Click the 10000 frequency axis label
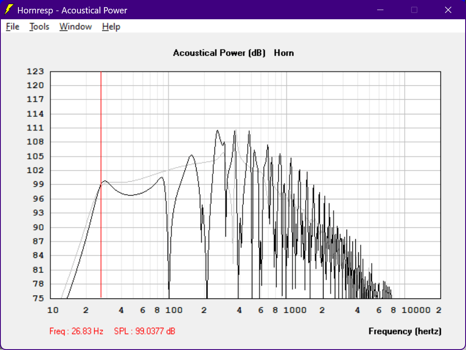Viewport: 466px width, 350px height. [x=416, y=310]
